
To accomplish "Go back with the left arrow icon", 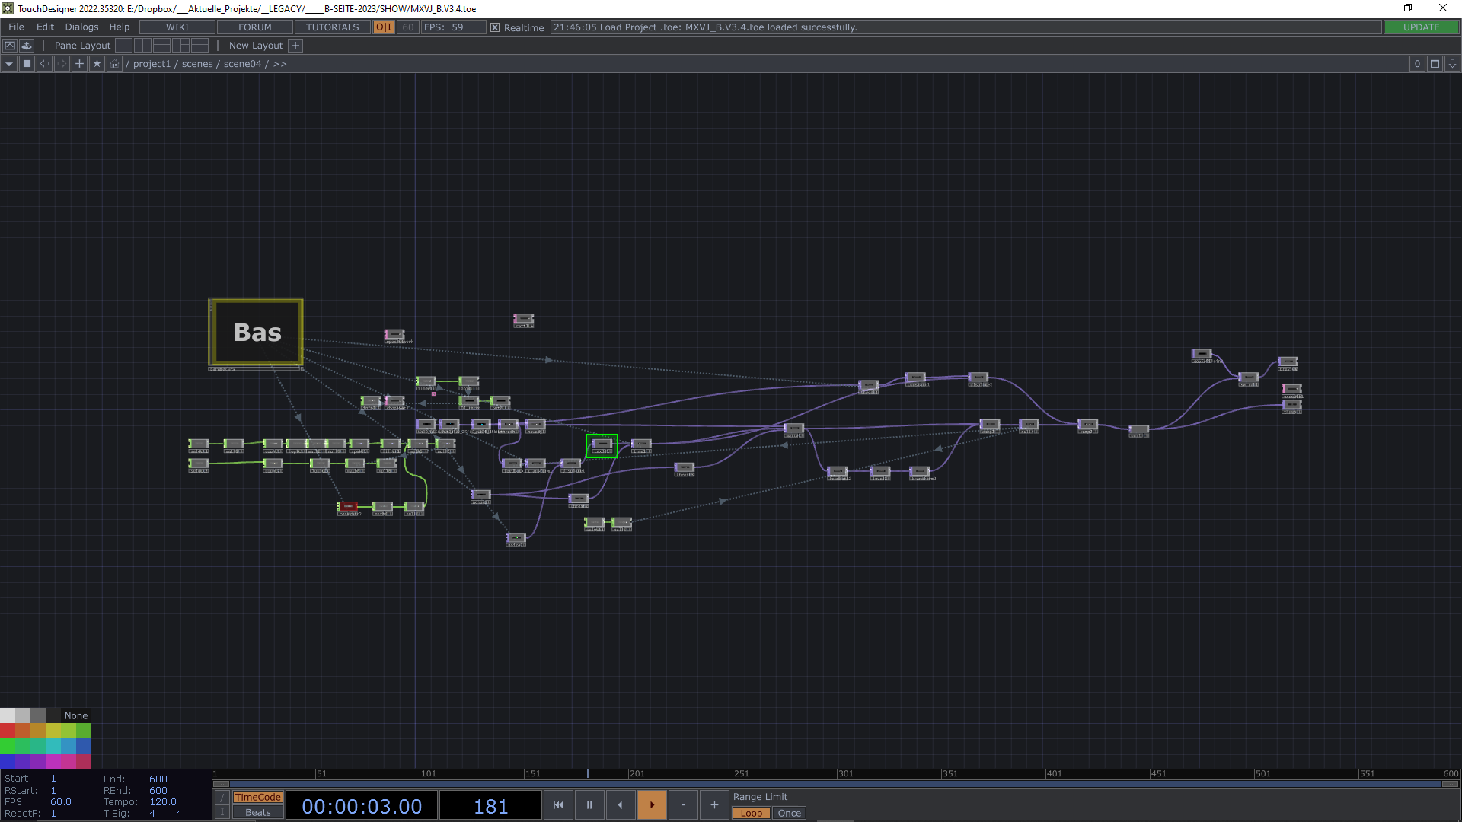I will coord(44,64).
